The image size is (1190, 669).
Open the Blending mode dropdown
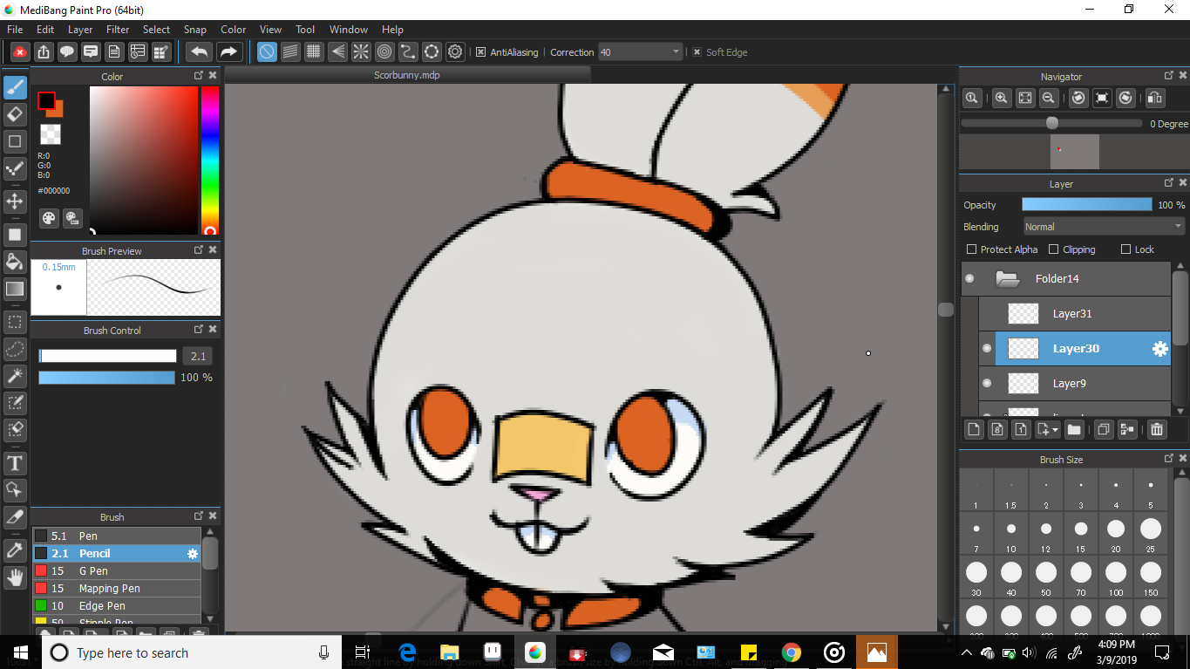pyautogui.click(x=1103, y=227)
